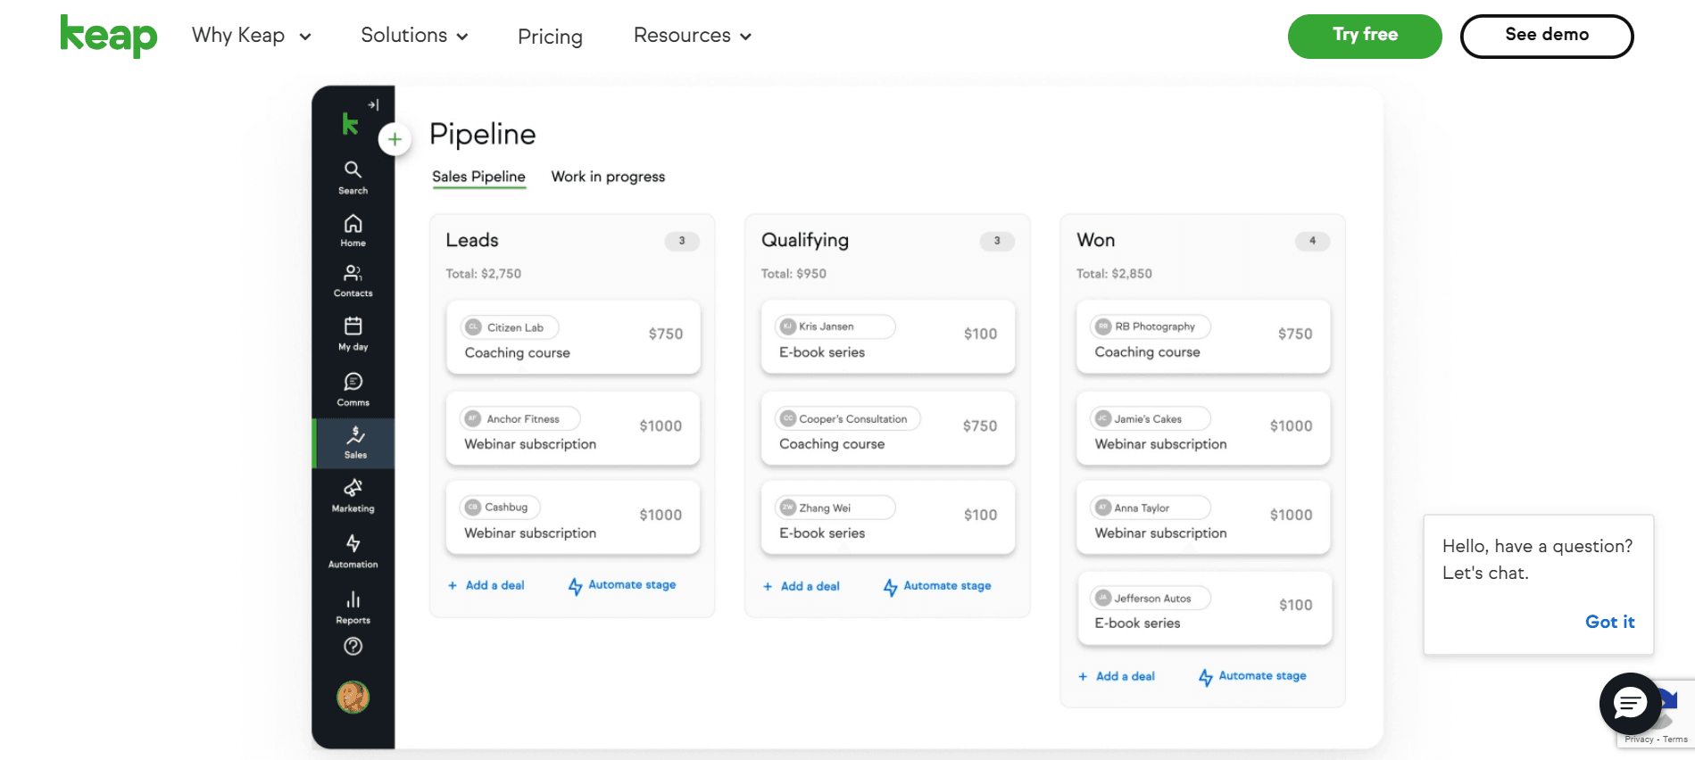
Task: Switch to Work in progress tab
Action: pyautogui.click(x=608, y=177)
